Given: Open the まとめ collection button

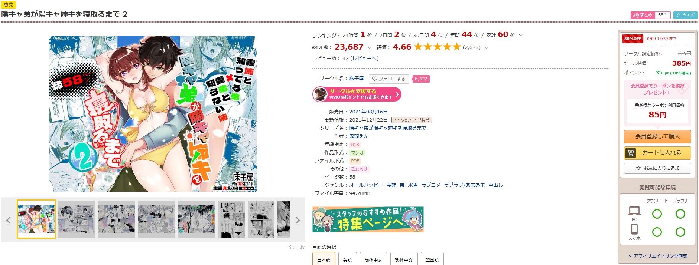Looking at the screenshot, I should pyautogui.click(x=650, y=15).
